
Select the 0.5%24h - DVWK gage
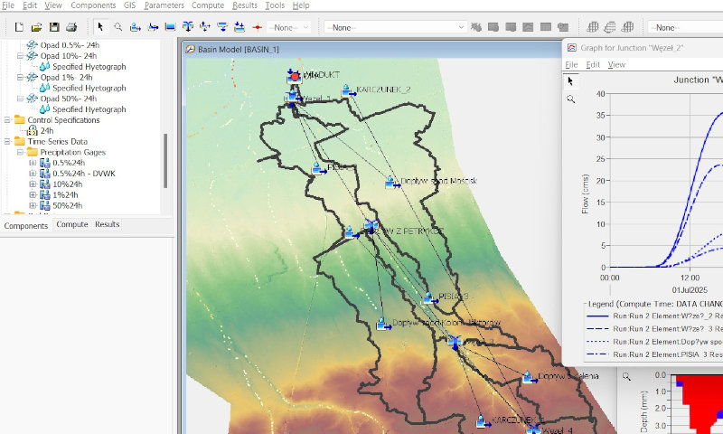[82, 173]
